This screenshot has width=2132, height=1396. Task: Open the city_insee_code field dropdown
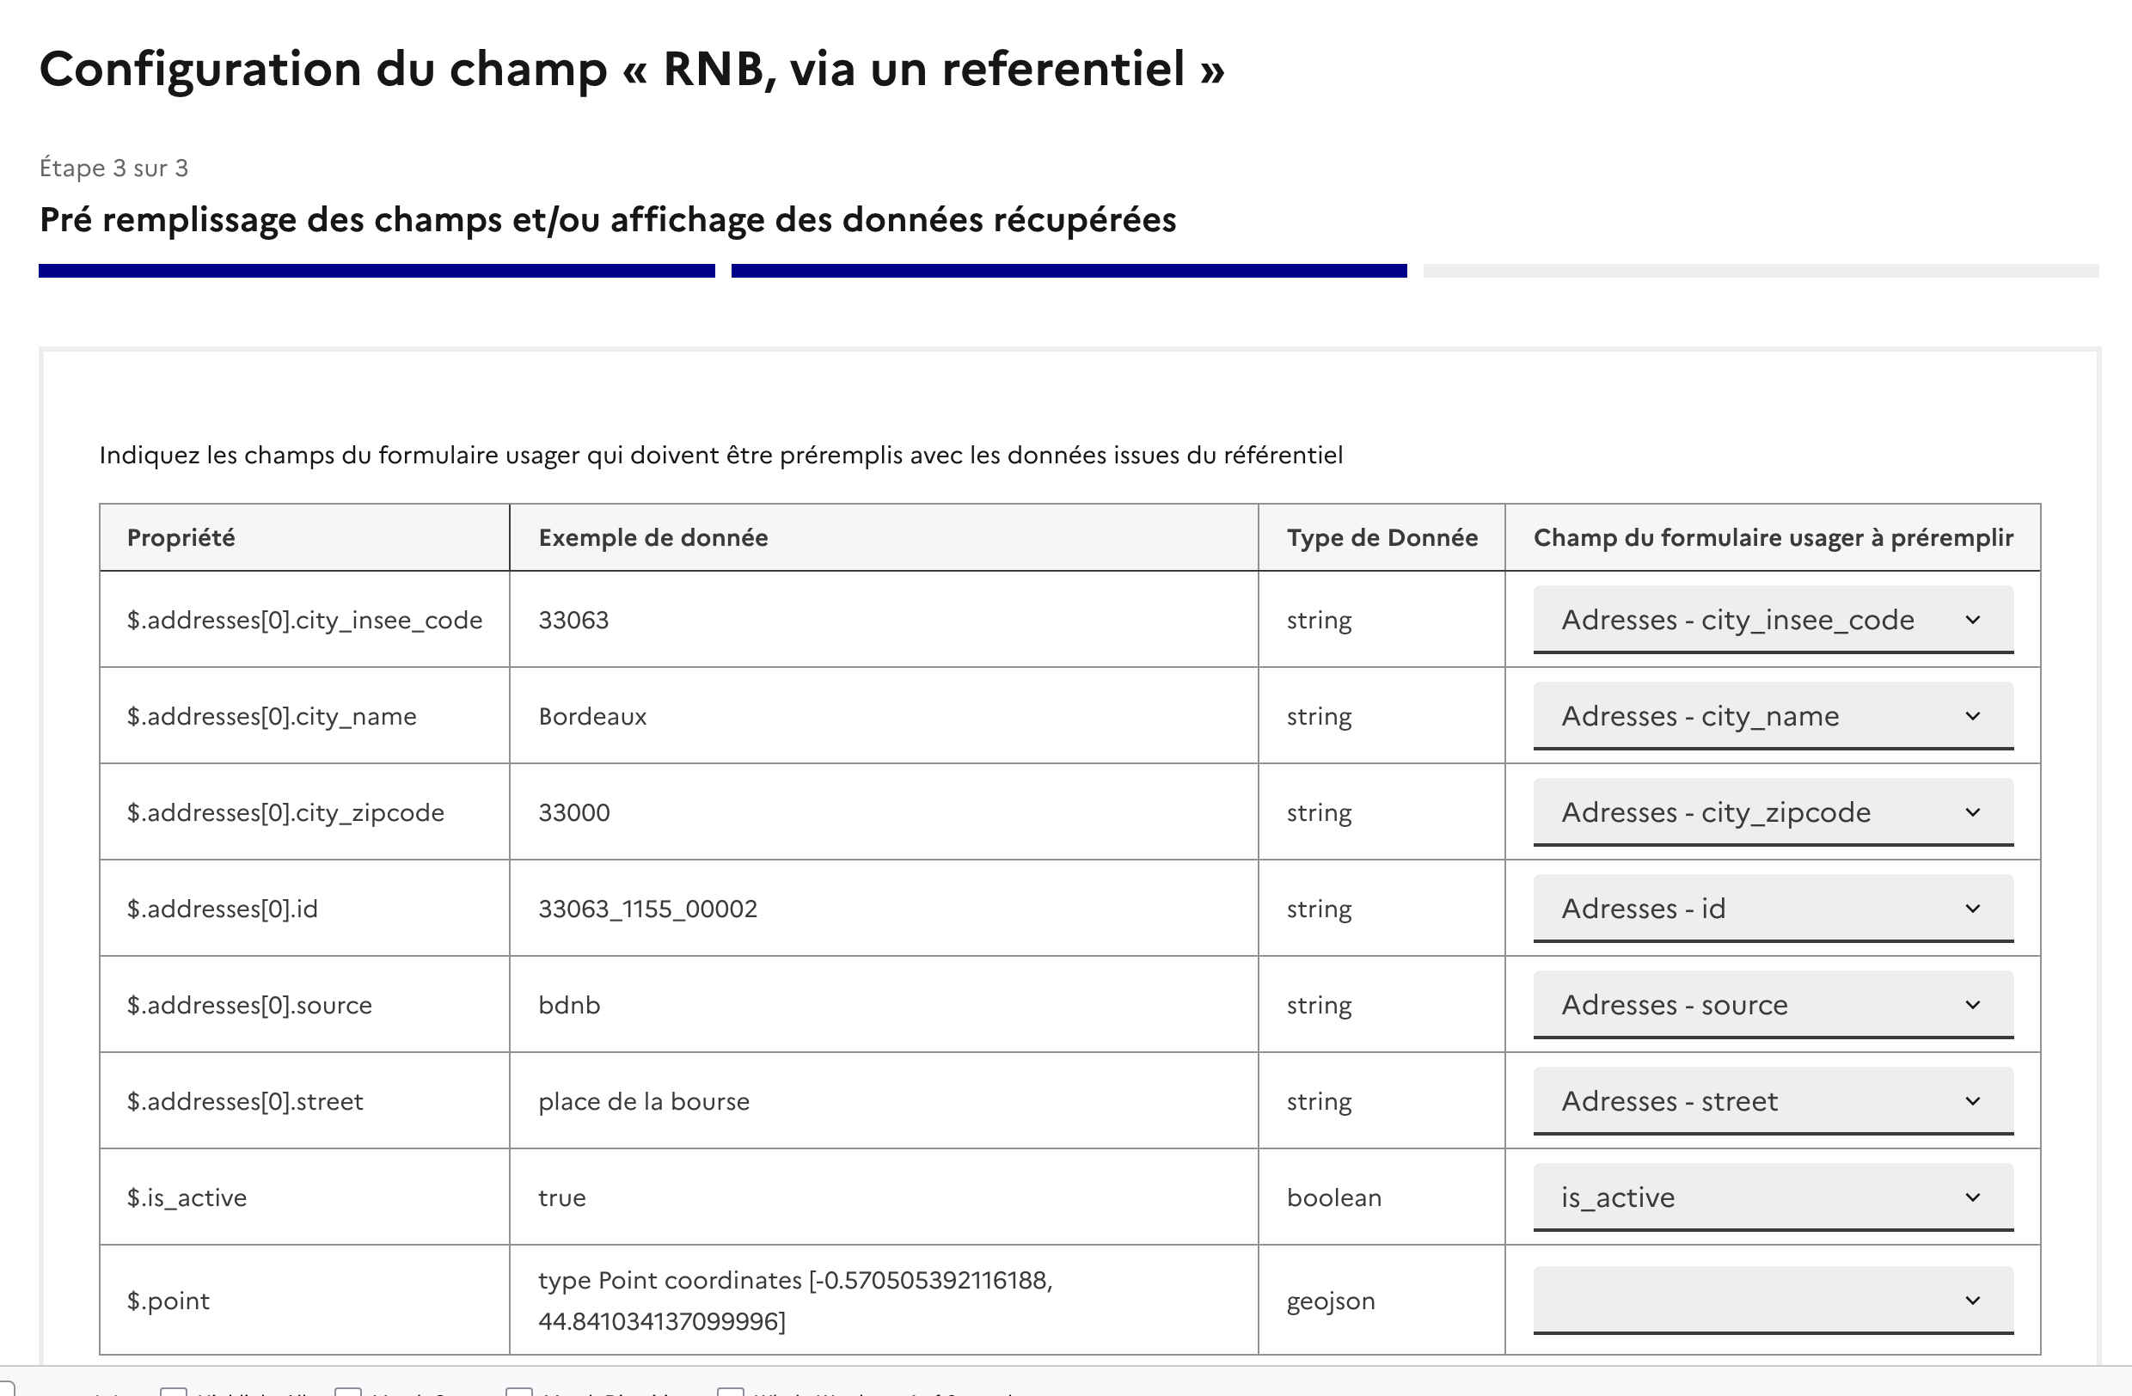(x=1772, y=620)
